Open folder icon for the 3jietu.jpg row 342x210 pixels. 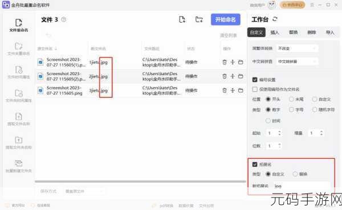[x=241, y=90]
